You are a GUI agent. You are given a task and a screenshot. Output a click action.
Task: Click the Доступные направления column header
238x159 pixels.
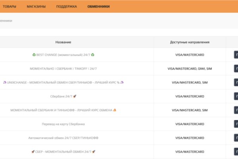coord(190,42)
